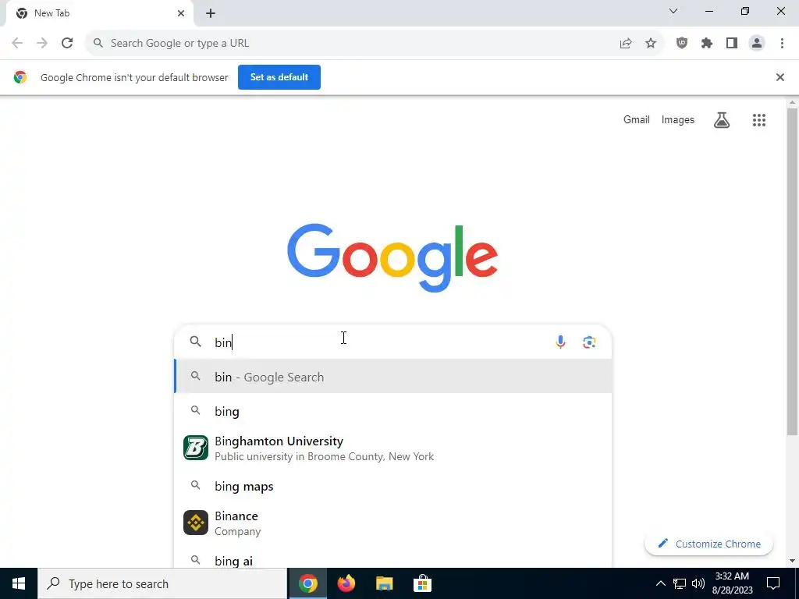Click the Chrome taskbar icon

308,583
